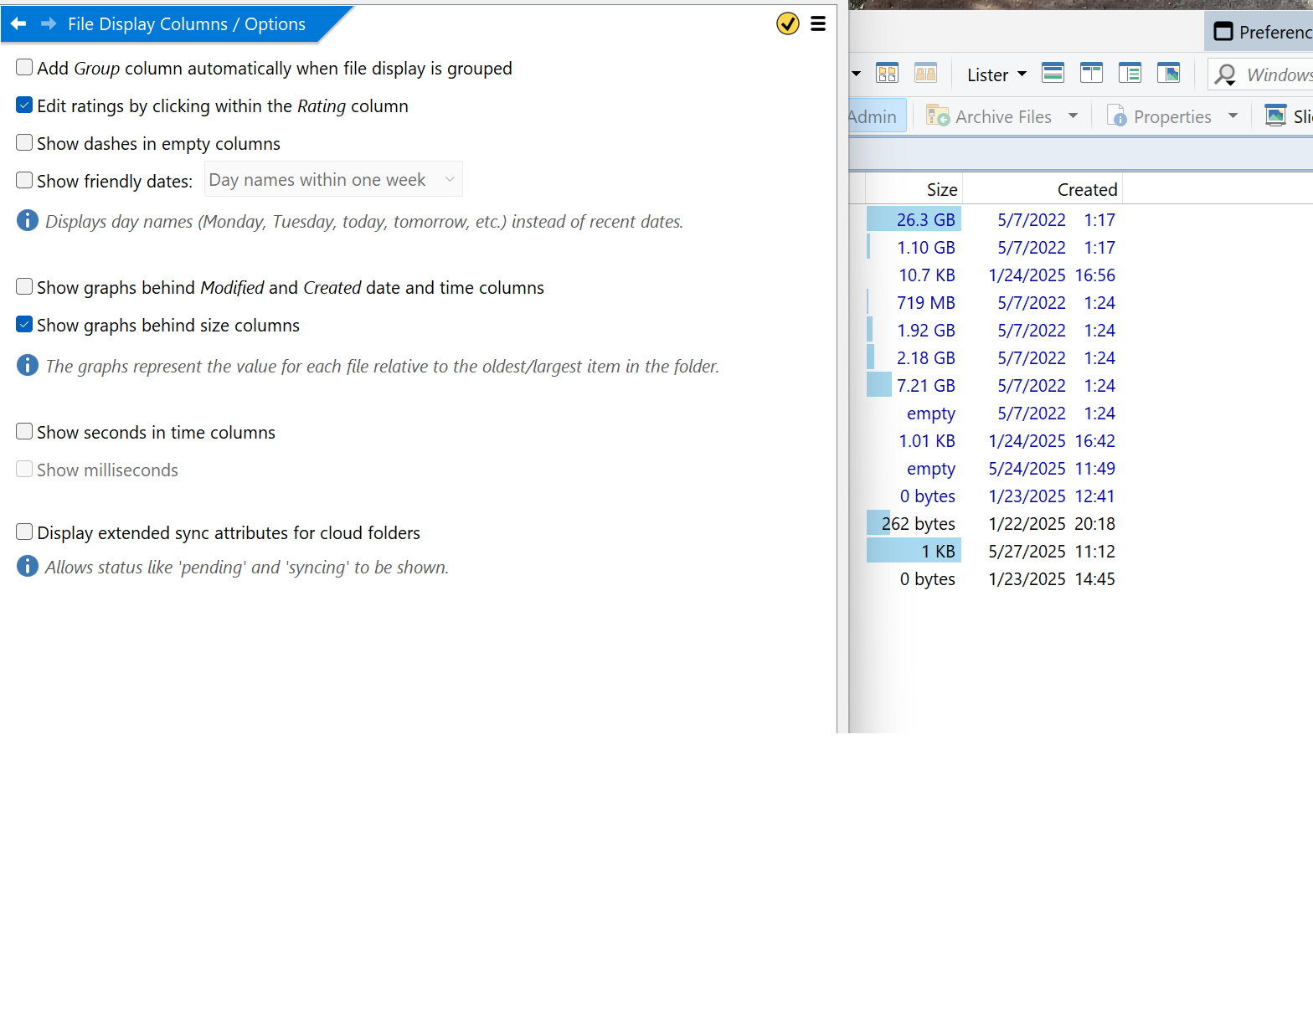Viewport: 1313px width, 1012px height.
Task: Sort by the Size column header
Action: 914,189
